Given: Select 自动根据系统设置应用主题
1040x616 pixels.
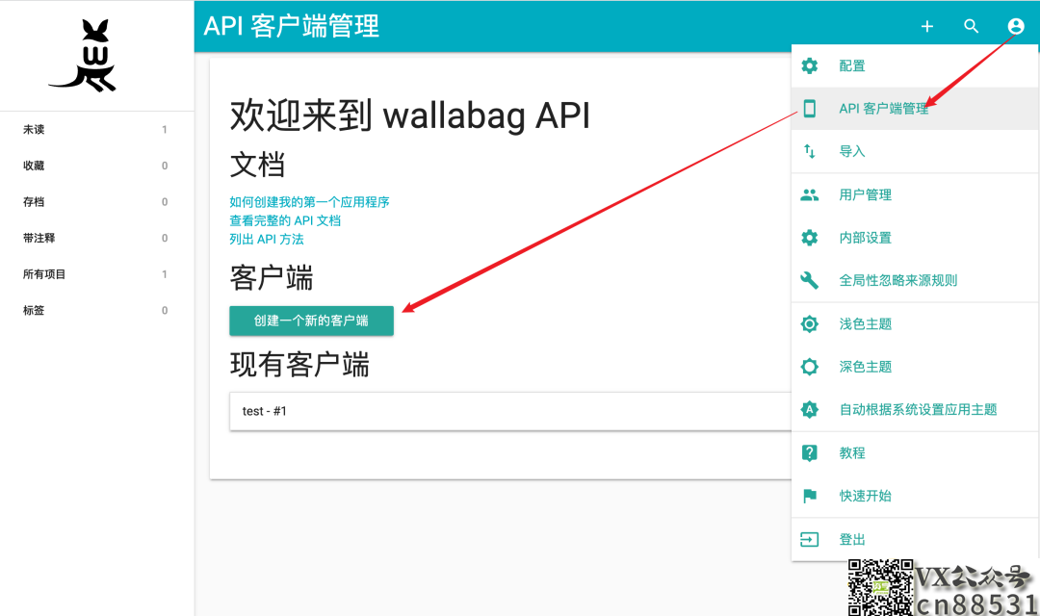Looking at the screenshot, I should (x=915, y=410).
